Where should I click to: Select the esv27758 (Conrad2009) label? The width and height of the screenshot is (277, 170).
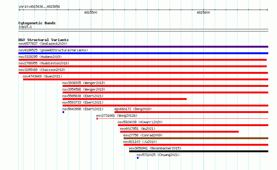(143, 135)
